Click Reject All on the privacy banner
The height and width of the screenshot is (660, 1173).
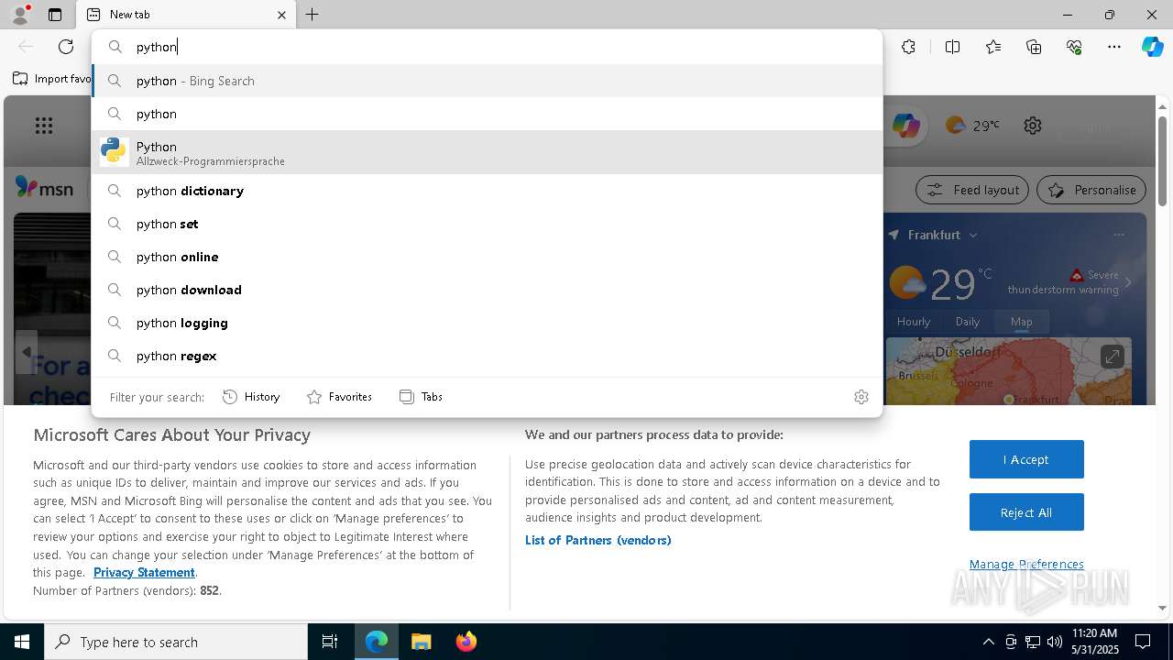click(x=1026, y=512)
